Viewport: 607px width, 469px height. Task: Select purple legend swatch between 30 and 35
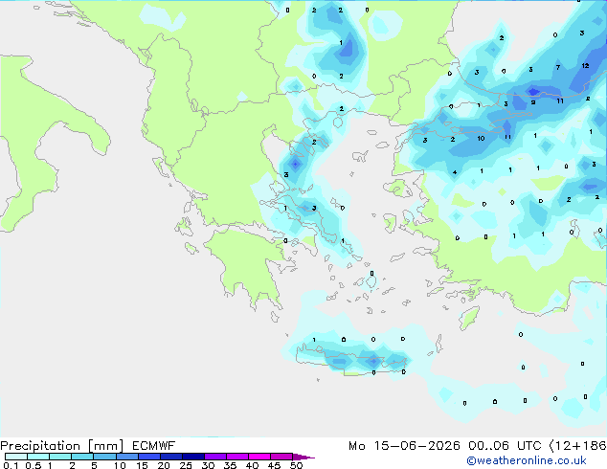[x=215, y=457]
